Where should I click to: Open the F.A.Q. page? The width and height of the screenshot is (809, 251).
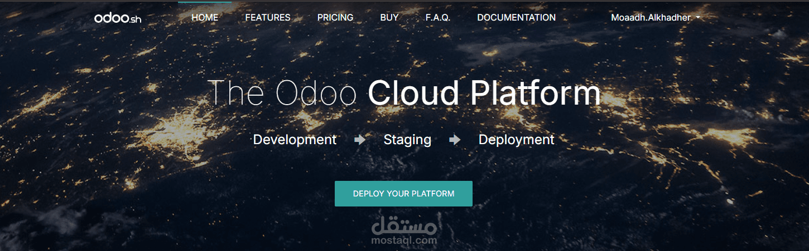438,17
